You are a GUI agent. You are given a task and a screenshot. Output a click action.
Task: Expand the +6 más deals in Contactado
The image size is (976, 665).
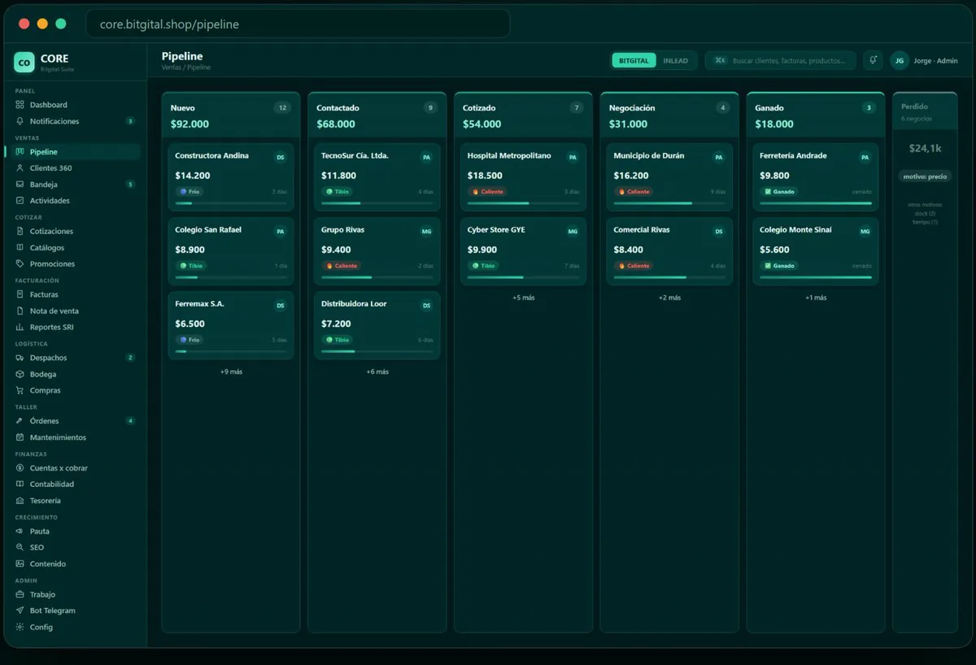377,372
